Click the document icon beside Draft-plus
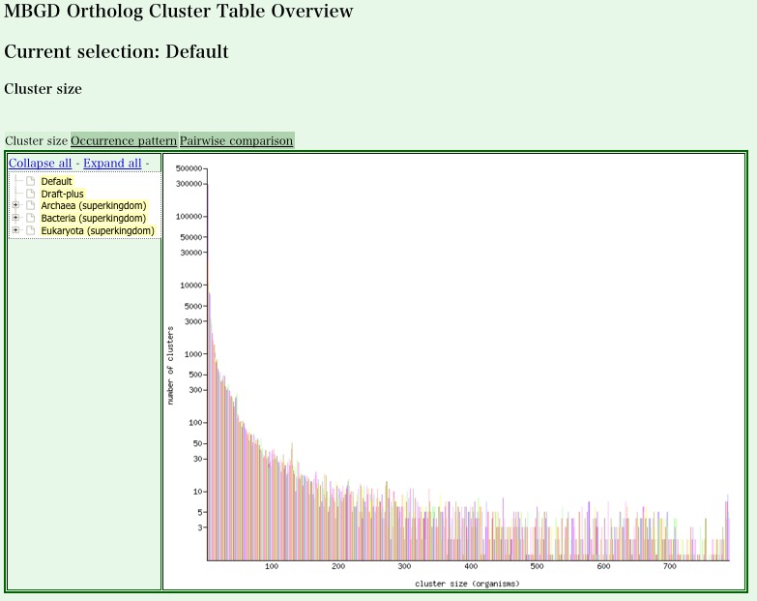Image resolution: width=757 pixels, height=601 pixels. [30, 195]
